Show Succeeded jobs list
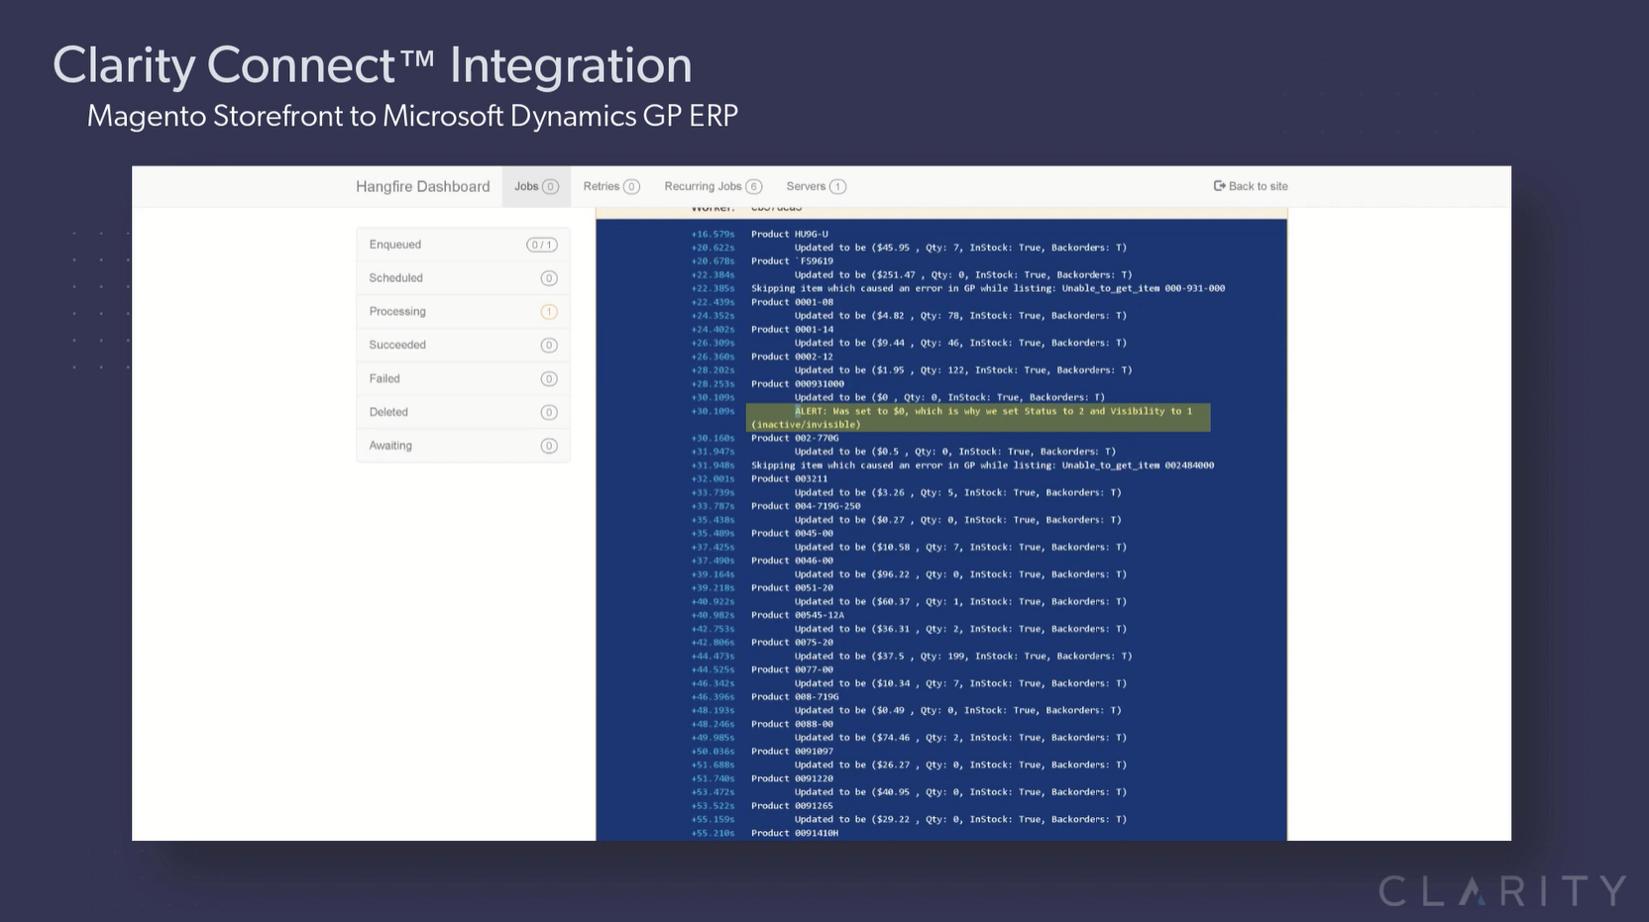 tap(463, 346)
